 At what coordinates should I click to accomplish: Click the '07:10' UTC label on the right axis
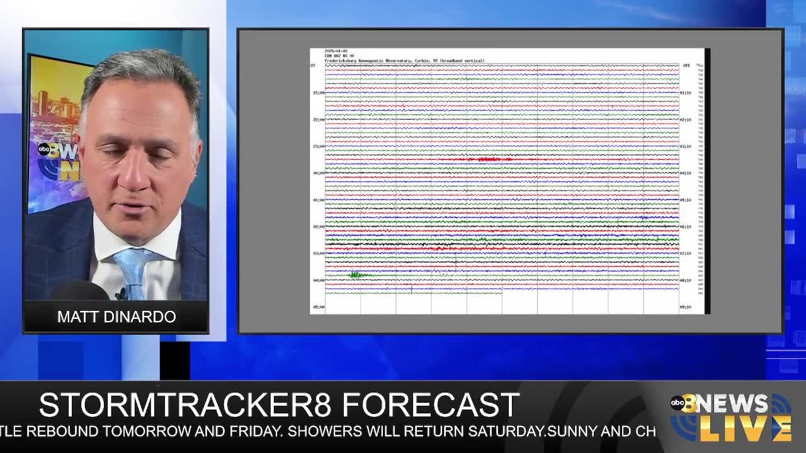685,254
